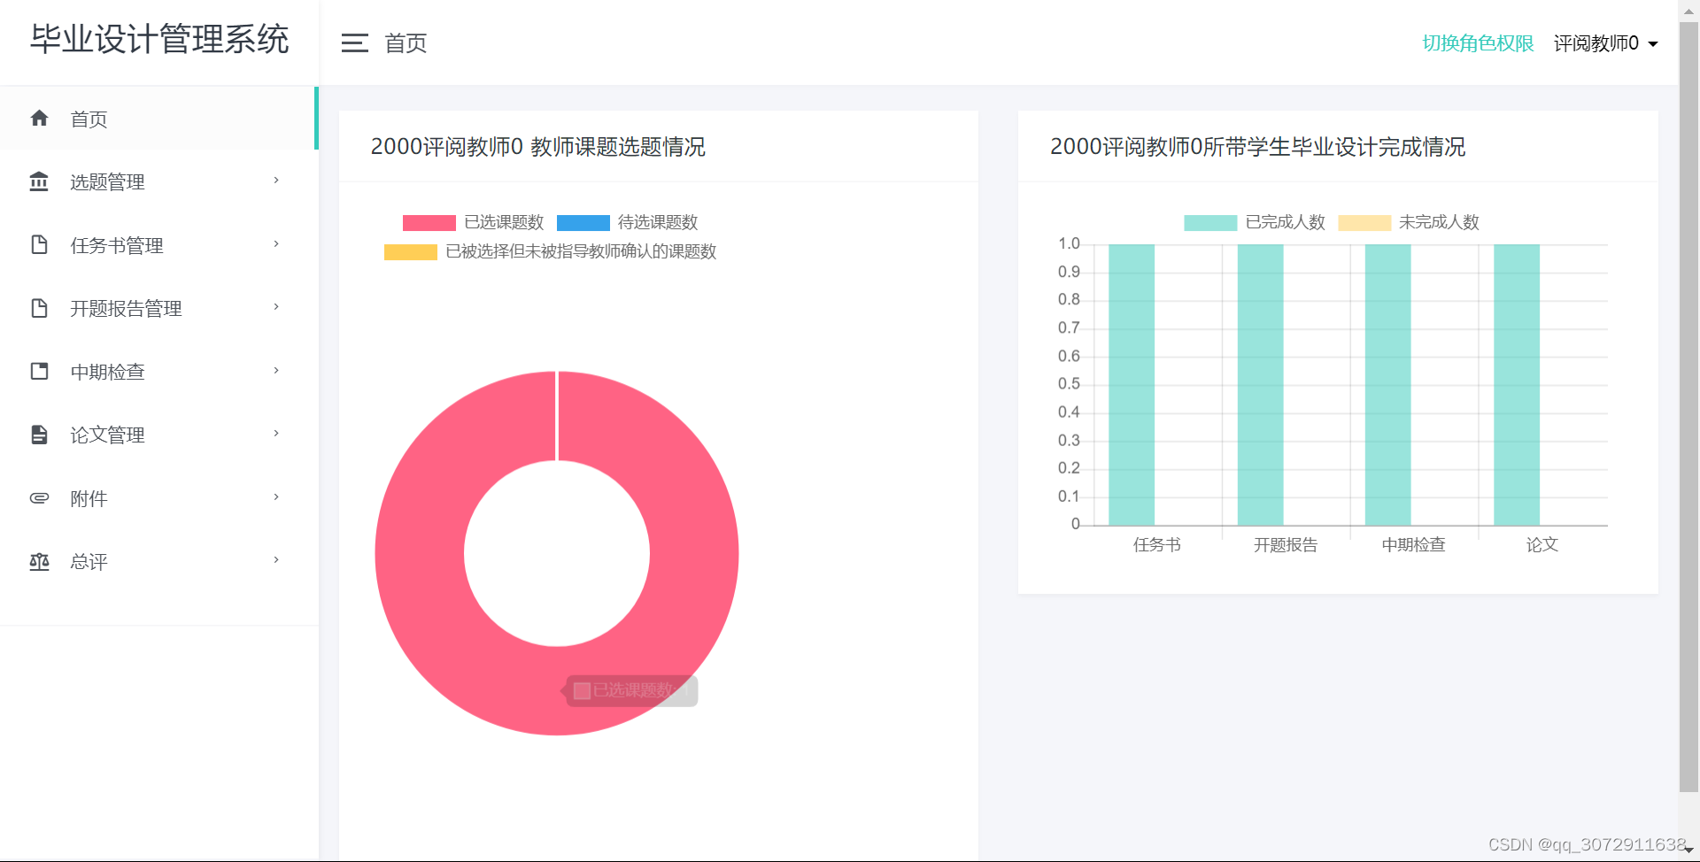Click the pink doughnut chart ring

(421, 553)
